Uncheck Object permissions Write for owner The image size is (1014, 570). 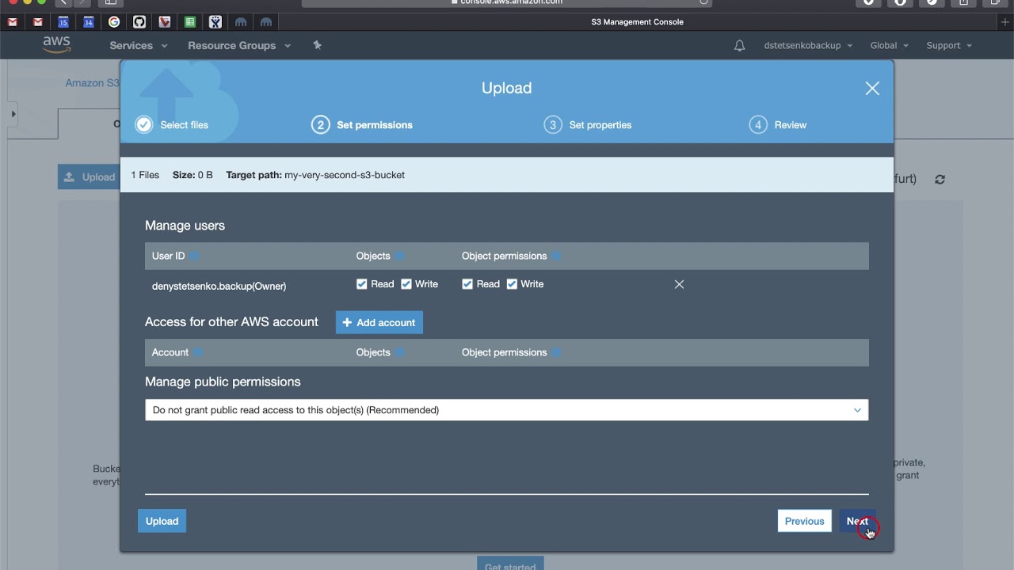click(x=512, y=284)
